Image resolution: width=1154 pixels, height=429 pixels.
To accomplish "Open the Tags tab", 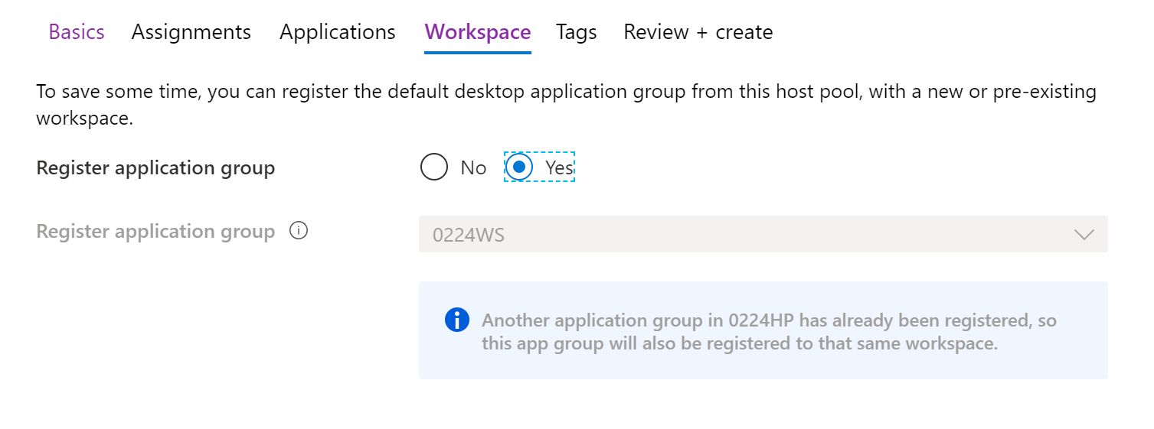I will point(576,32).
